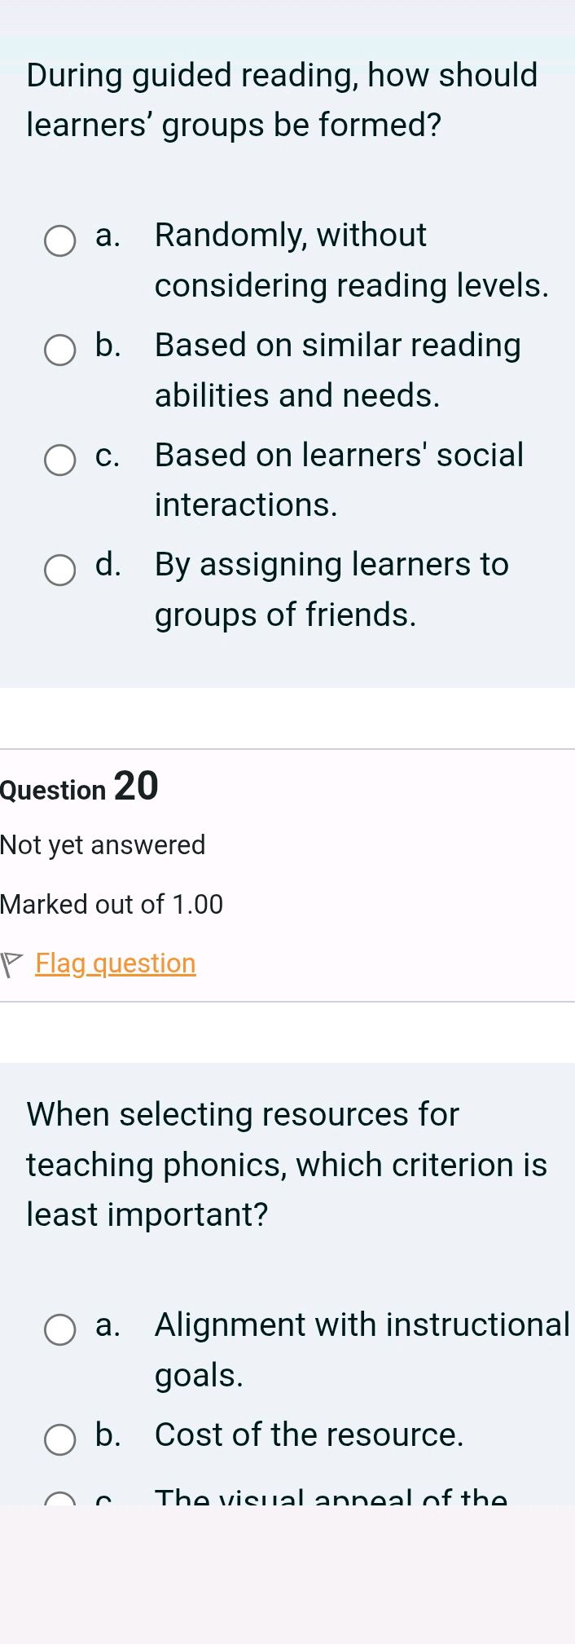Select option a Alignment with instructional goals
This screenshot has height=1644, width=575.
click(x=59, y=1330)
